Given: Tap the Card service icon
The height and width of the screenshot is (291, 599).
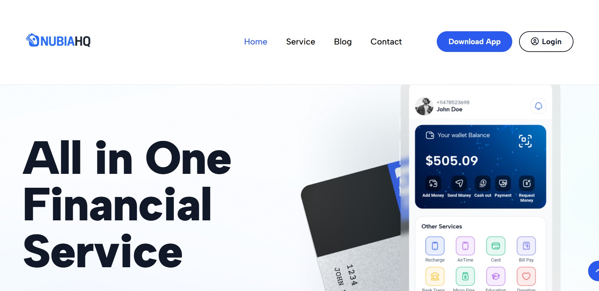Looking at the screenshot, I should coord(496,246).
